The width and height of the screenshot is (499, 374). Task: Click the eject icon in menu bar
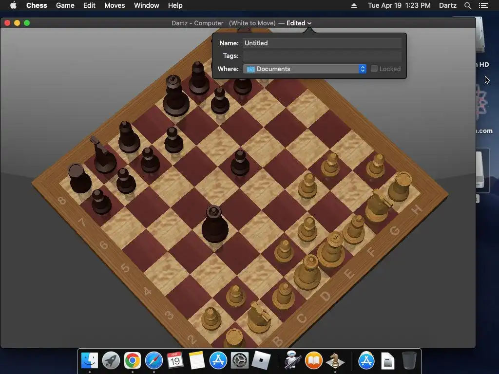click(x=354, y=5)
